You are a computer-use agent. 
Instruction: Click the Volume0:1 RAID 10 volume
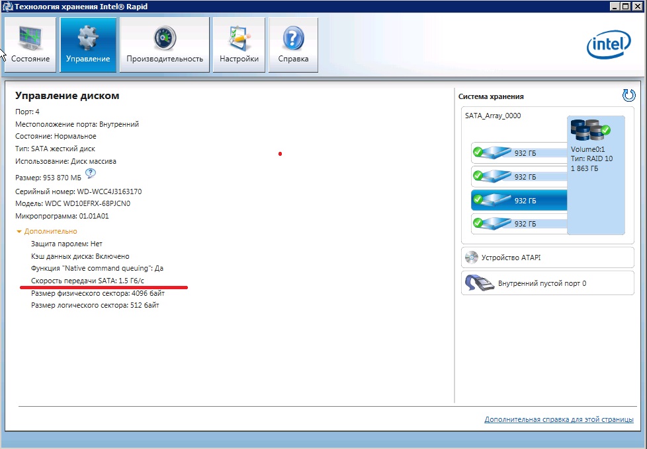(596, 175)
